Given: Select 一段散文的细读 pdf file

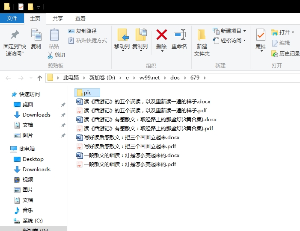Looking at the screenshot, I should 126,164.
